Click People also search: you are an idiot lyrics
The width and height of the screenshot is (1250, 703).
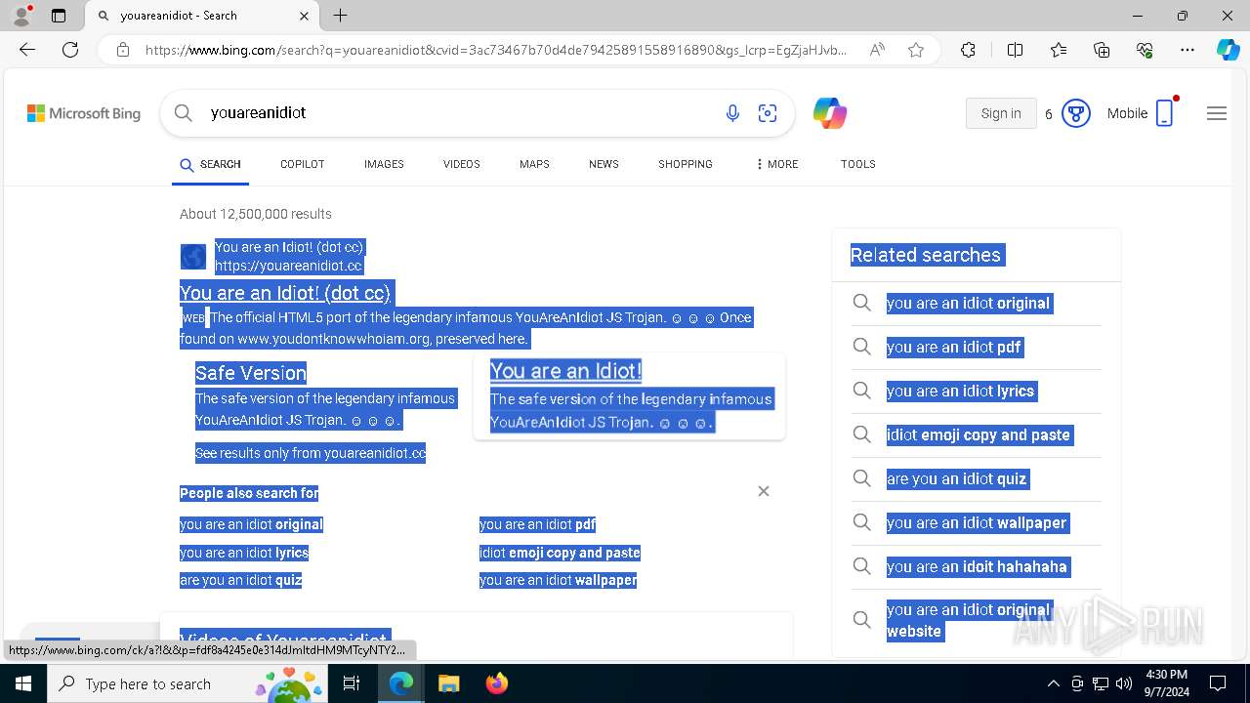point(244,553)
